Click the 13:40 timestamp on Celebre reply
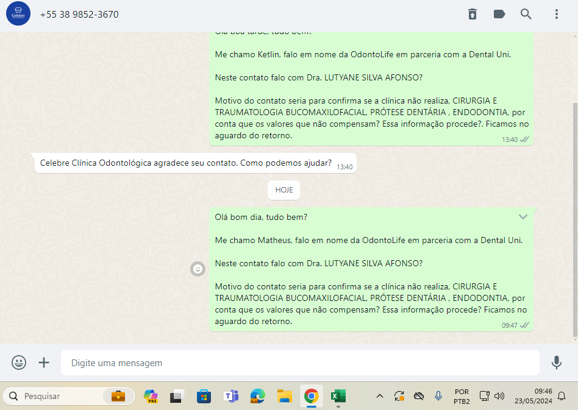The height and width of the screenshot is (410, 578). coord(344,167)
